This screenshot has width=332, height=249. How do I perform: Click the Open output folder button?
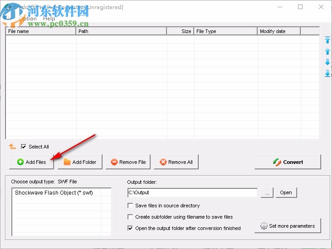click(x=286, y=192)
